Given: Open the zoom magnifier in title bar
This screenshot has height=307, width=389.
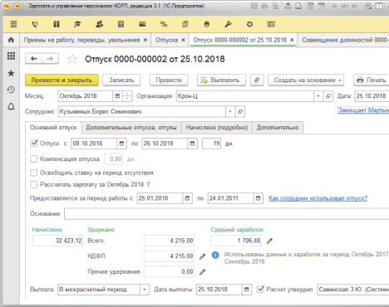Looking at the screenshot, I should pyautogui.click(x=368, y=6).
